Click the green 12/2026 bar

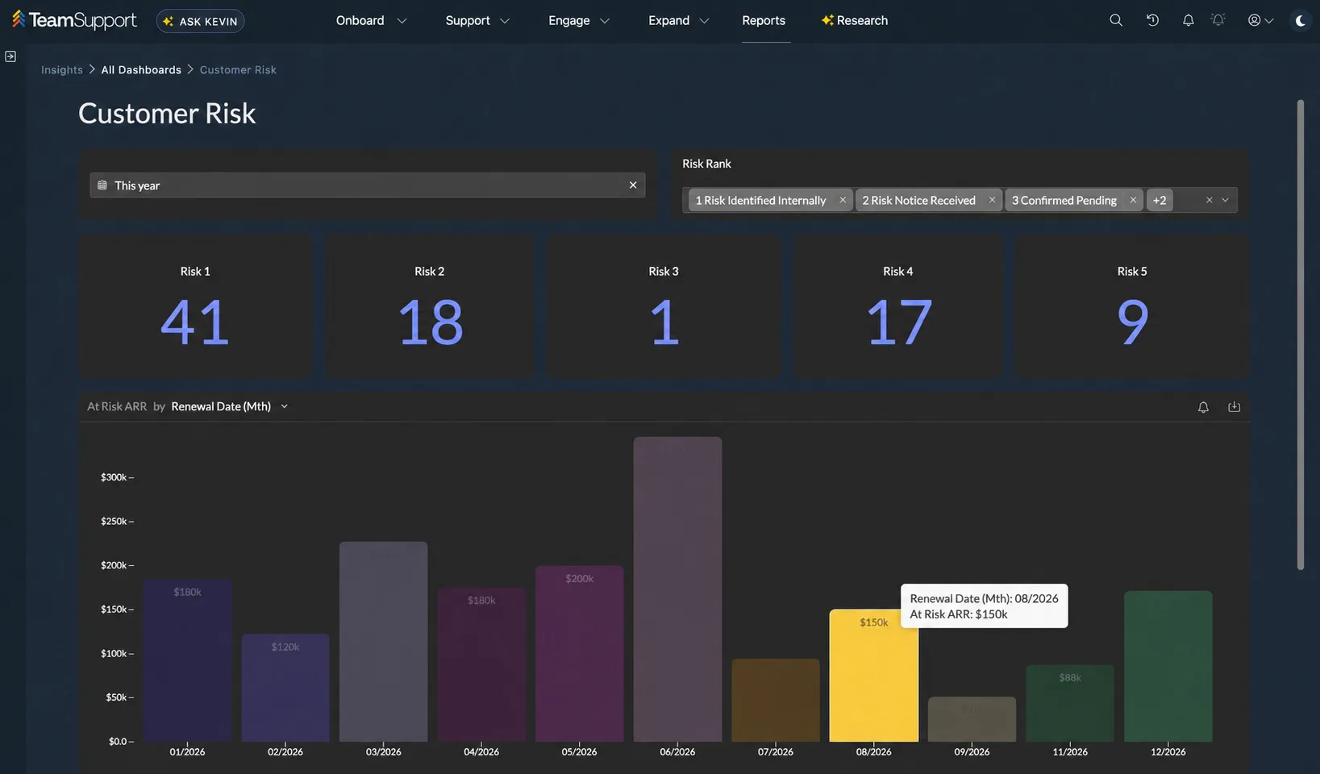pyautogui.click(x=1168, y=667)
